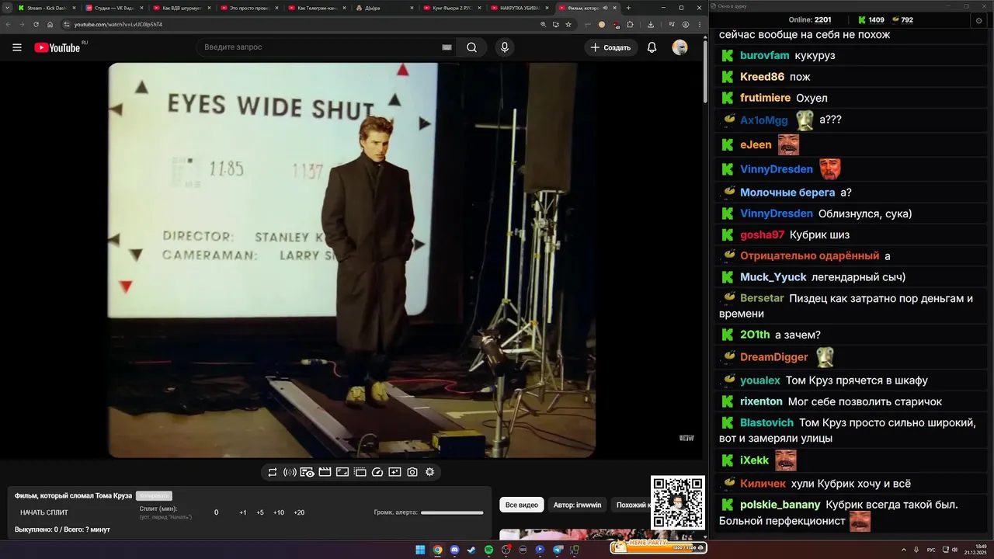Open the page zoom indicator in address bar

[544, 24]
